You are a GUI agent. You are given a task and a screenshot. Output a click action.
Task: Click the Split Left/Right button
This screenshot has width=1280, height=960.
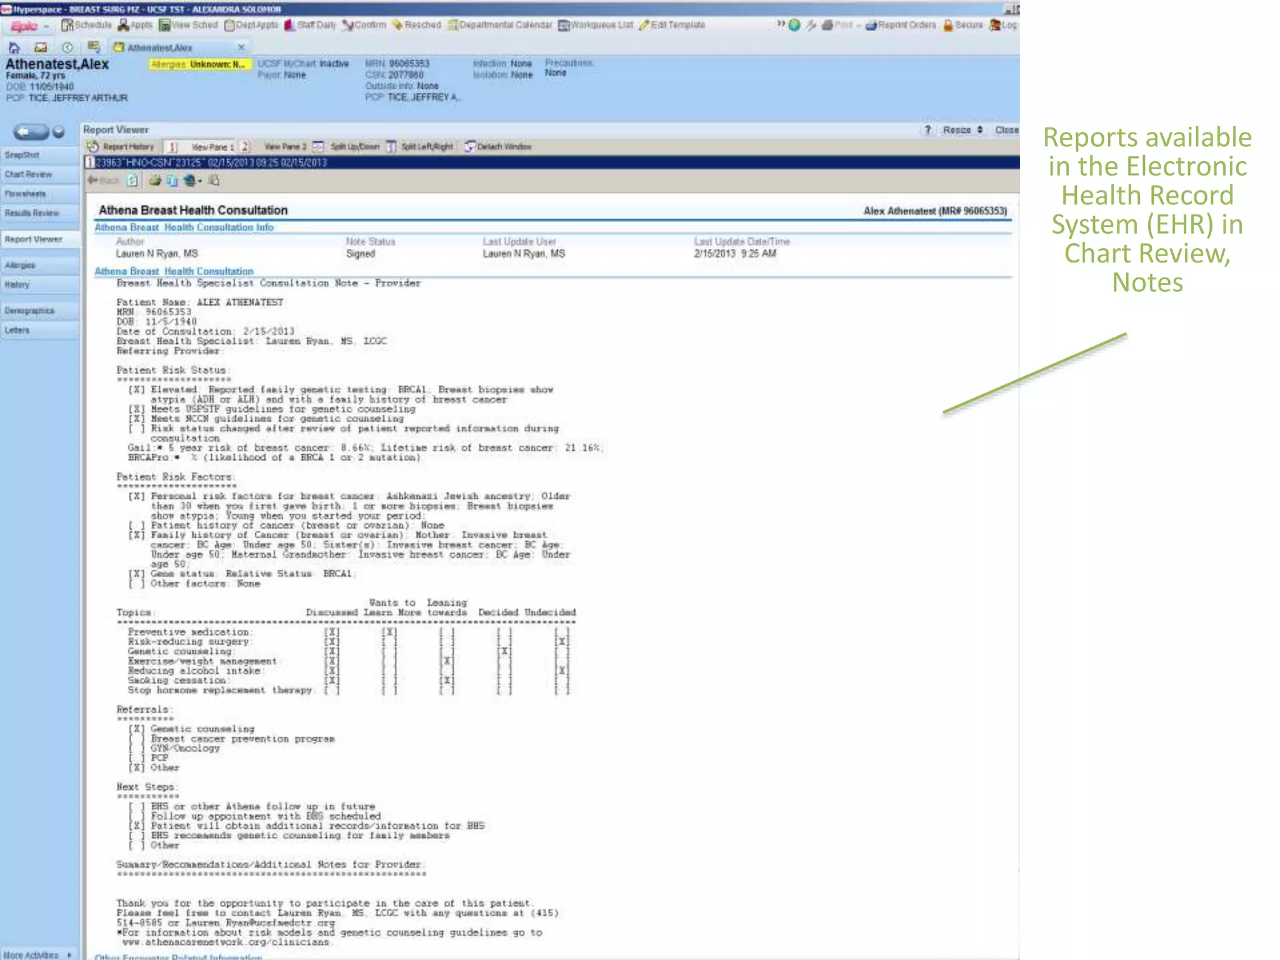tap(419, 146)
